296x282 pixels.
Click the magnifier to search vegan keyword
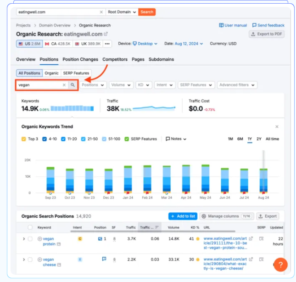73,85
